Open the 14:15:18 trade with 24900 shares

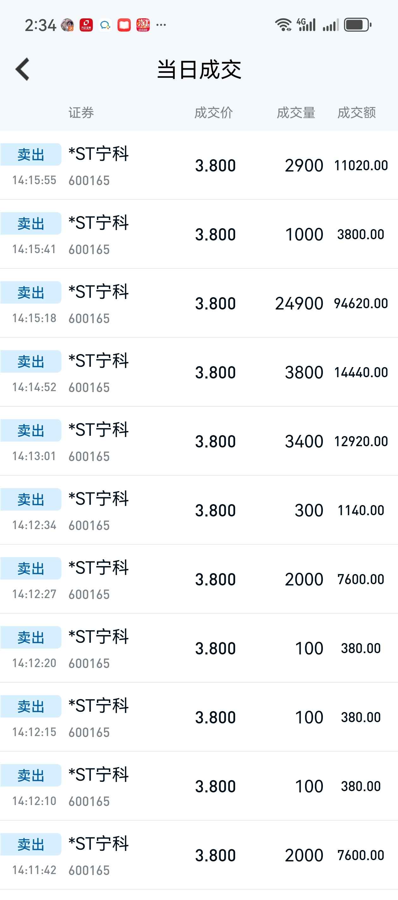pos(199,303)
